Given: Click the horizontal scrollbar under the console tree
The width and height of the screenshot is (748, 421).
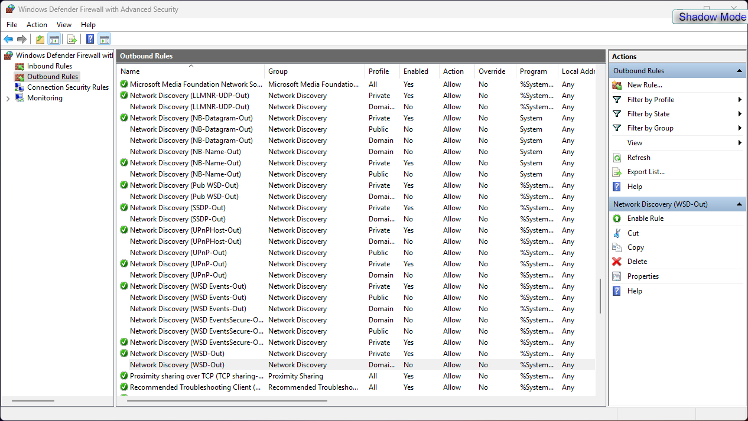Looking at the screenshot, I should (32, 401).
